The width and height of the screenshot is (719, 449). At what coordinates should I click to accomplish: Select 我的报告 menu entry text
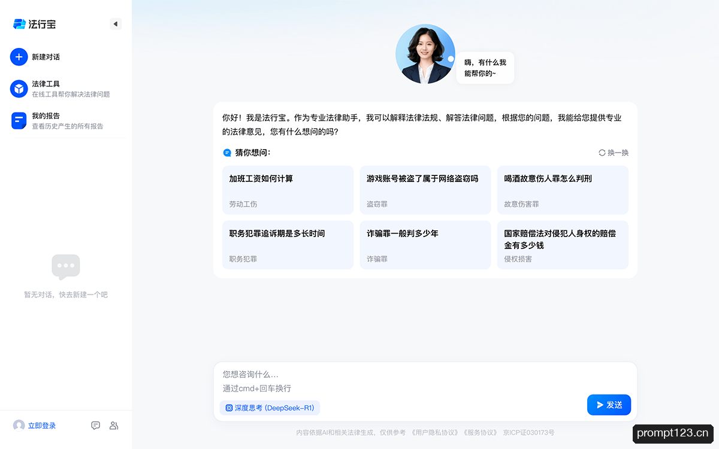pyautogui.click(x=46, y=116)
